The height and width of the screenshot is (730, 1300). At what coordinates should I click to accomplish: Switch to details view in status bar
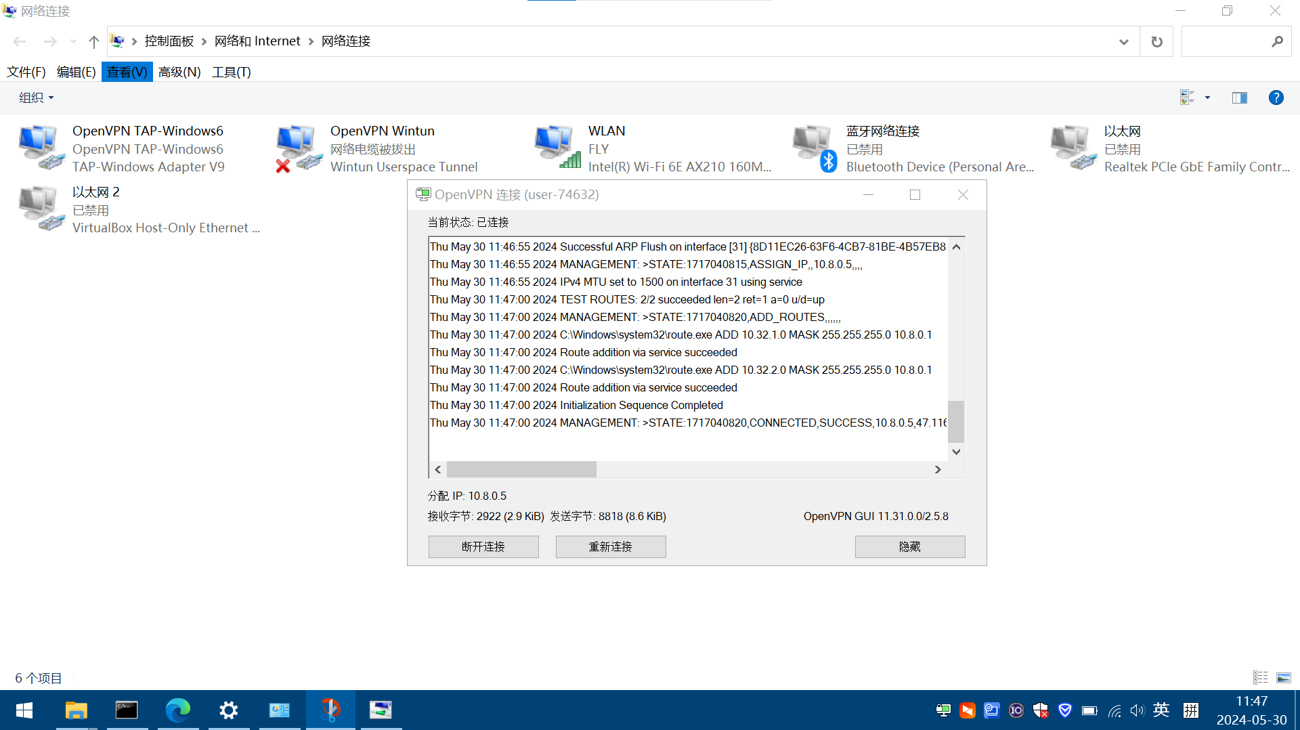click(1260, 677)
